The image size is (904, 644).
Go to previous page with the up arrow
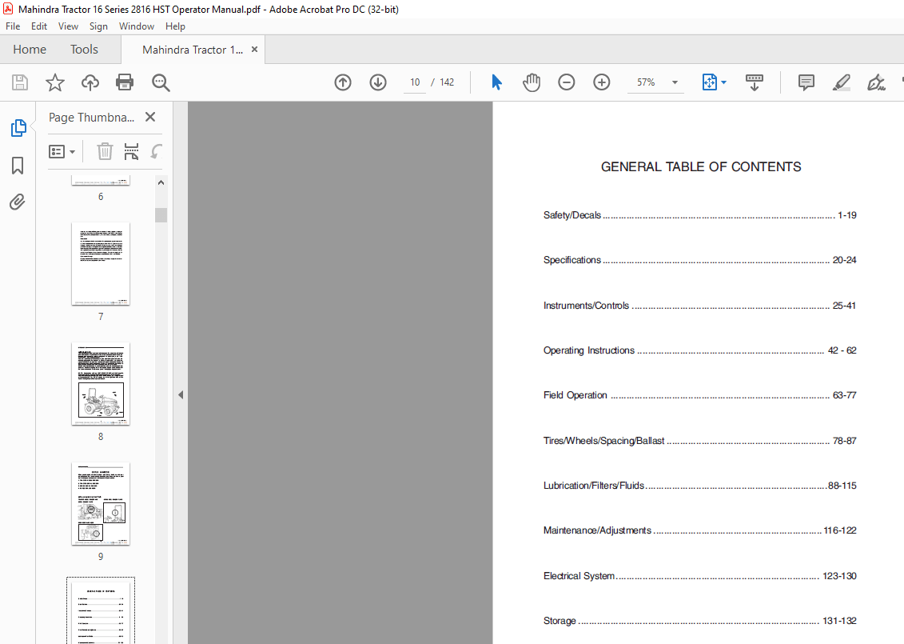click(343, 82)
